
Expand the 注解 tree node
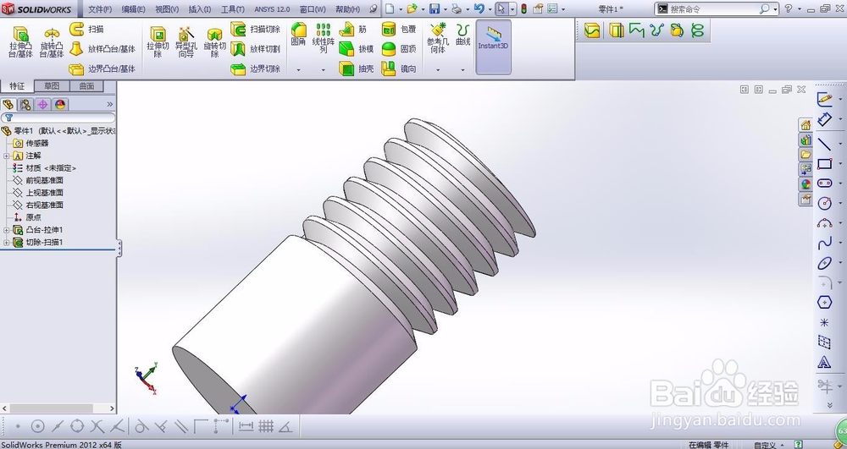(7, 156)
